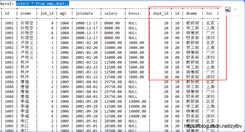This screenshot has width=245, height=132.
Task: Click 14000.00 in 李逵's 学工部 row
Action: coord(137,106)
